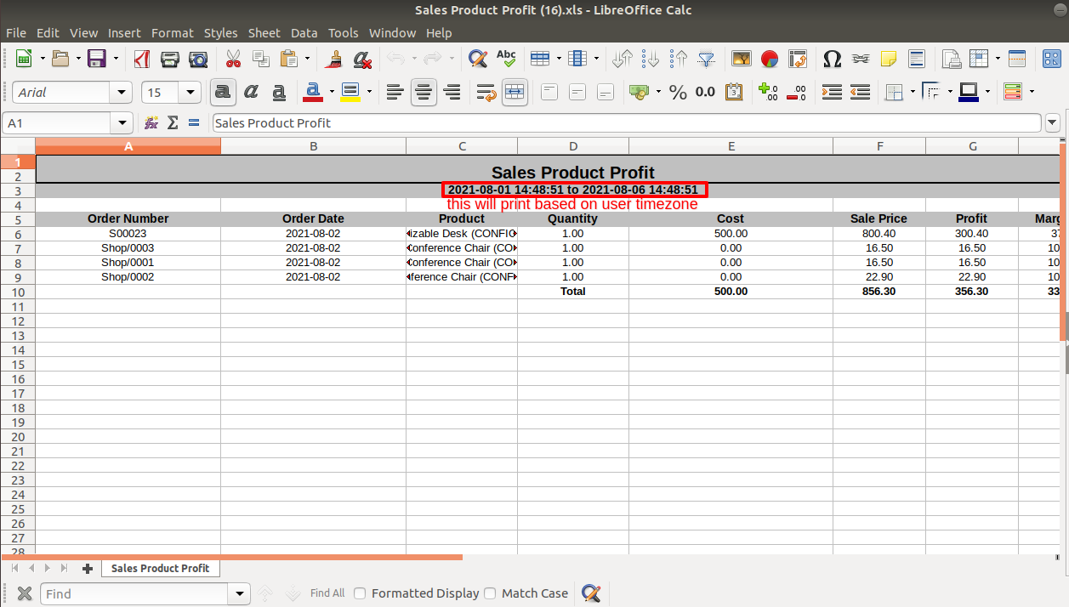Enable the Match Case checkbox
The image size is (1069, 607).
coord(490,593)
